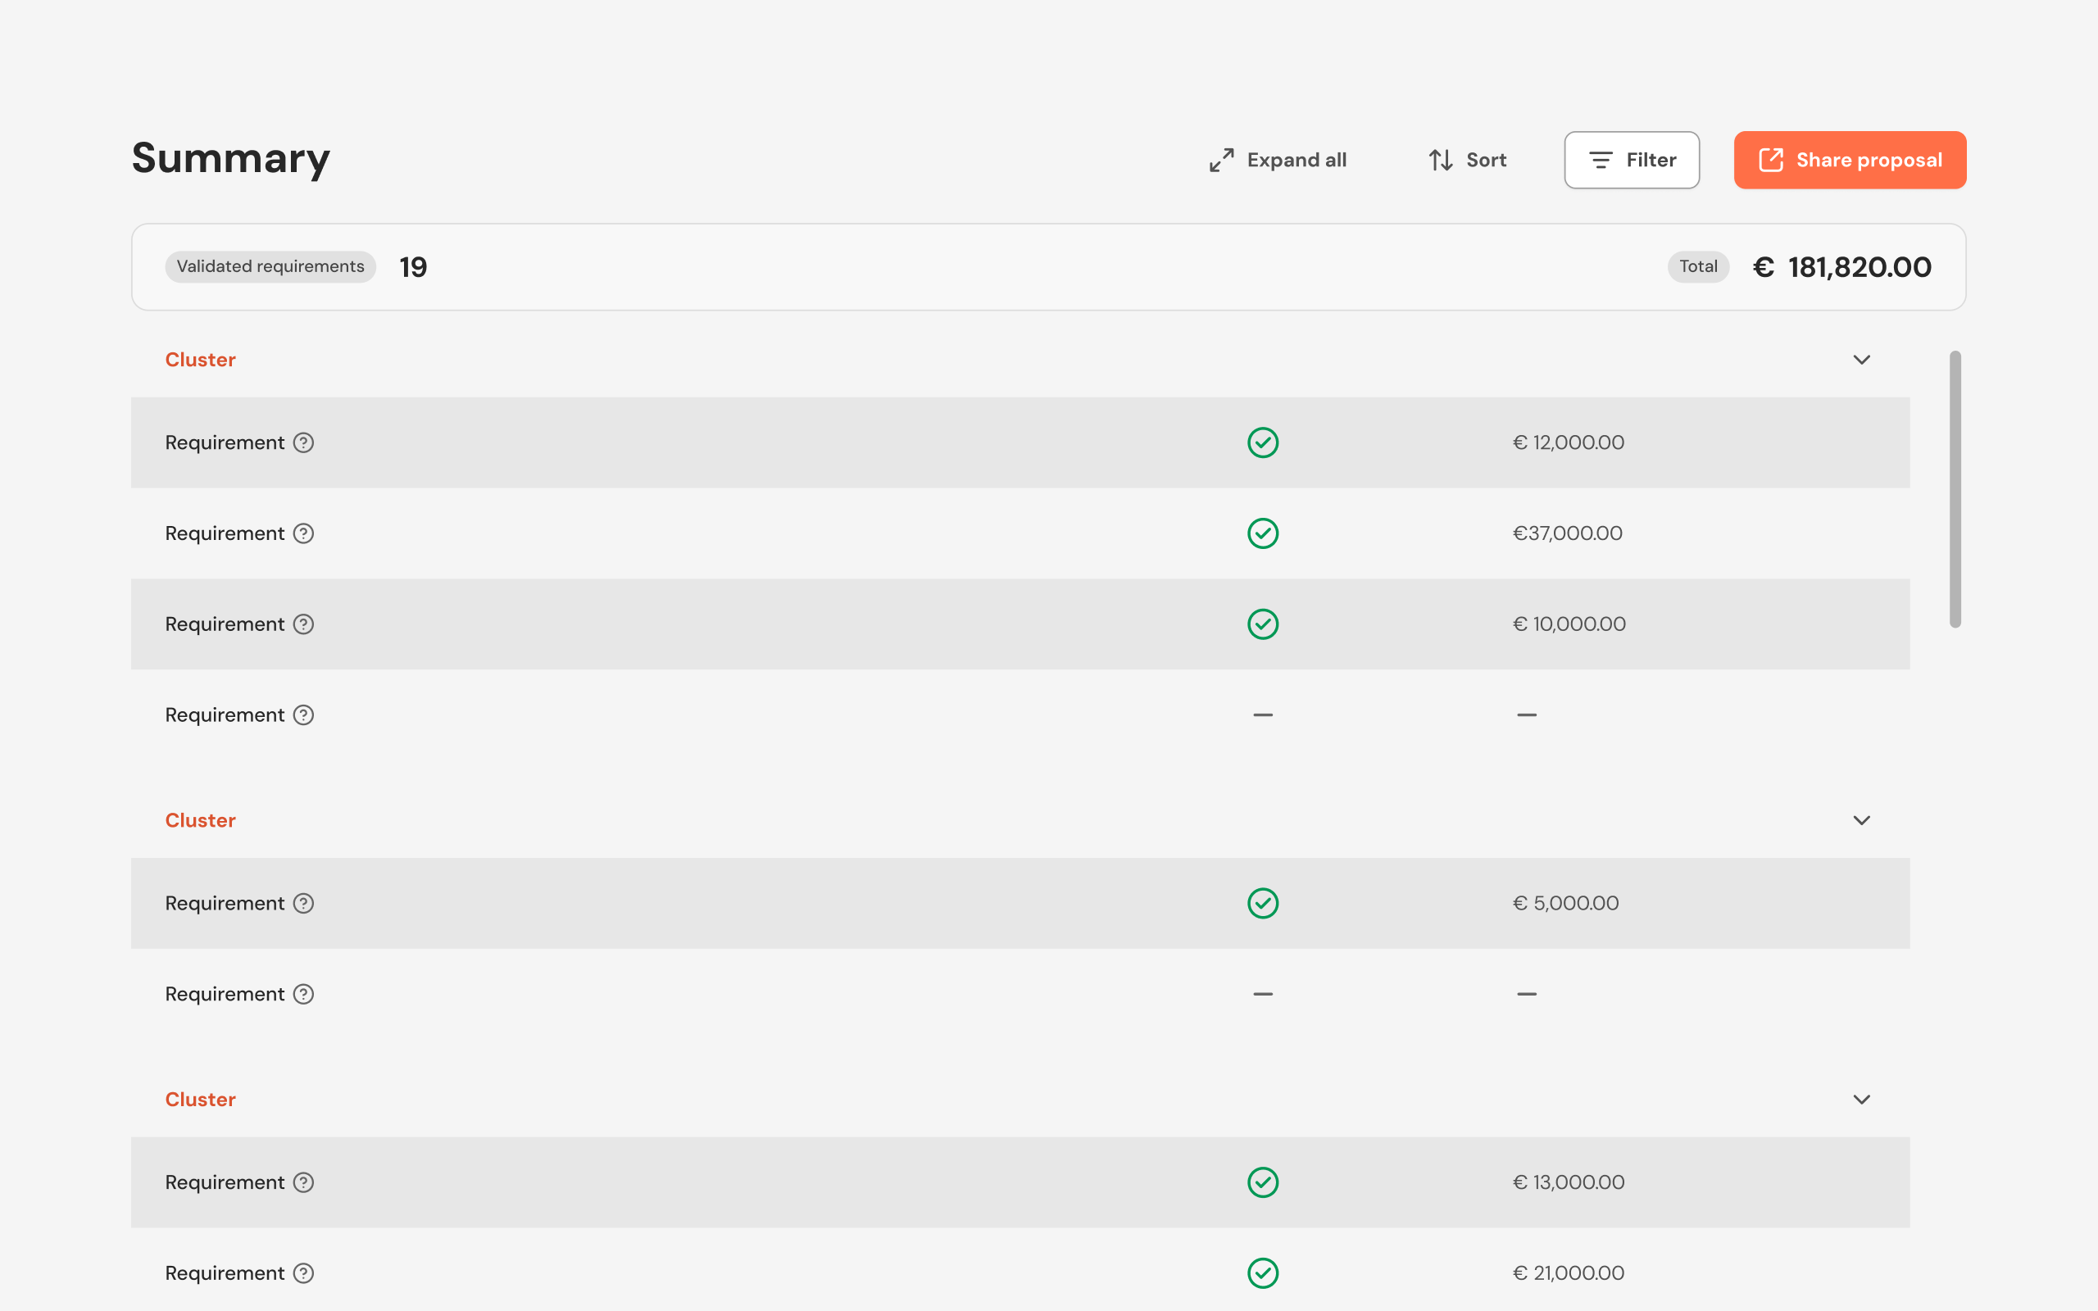Click green validated checkmark in € 13,000.00 row
This screenshot has width=2098, height=1311.
[1263, 1182]
